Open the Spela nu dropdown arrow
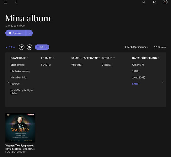Screen dimensions: 171x157 29,33
